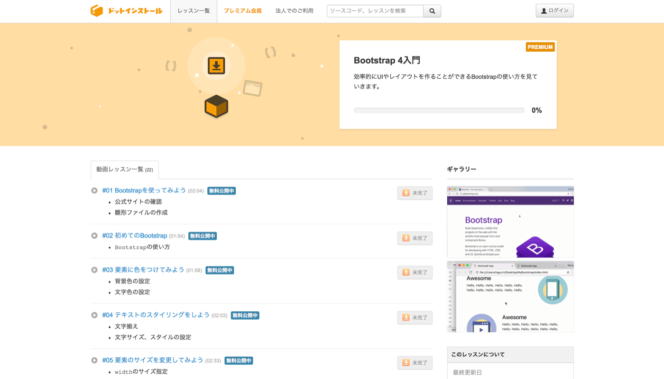
Task: Click the 雛形ファイルの作成 bullet text
Action: [141, 213]
